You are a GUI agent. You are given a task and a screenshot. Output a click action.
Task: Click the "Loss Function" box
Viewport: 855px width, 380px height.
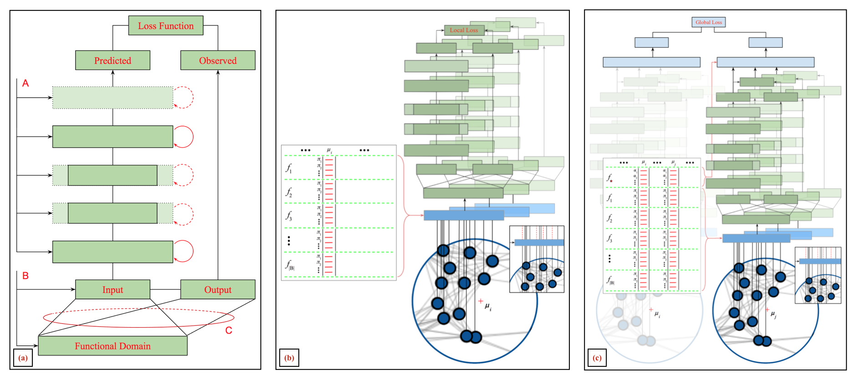coord(166,26)
